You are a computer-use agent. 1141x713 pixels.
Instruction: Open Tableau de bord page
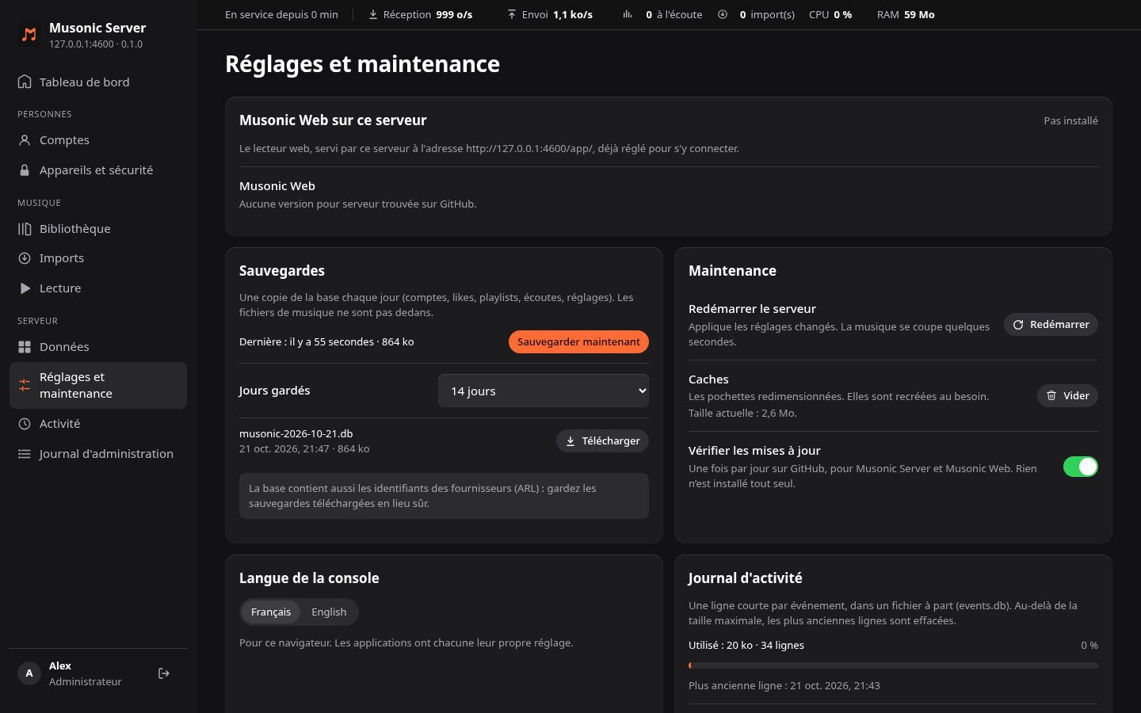tap(98, 82)
